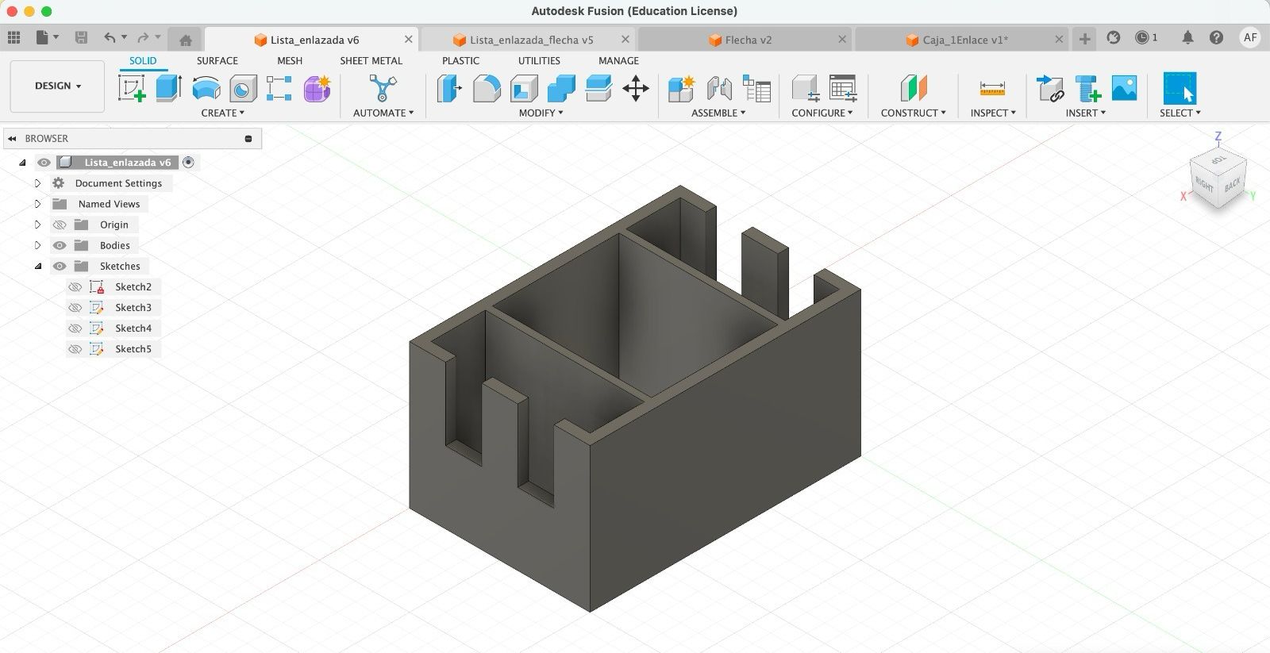Screen dimensions: 1270x653
Task: Select the Create Form tool
Action: (317, 88)
